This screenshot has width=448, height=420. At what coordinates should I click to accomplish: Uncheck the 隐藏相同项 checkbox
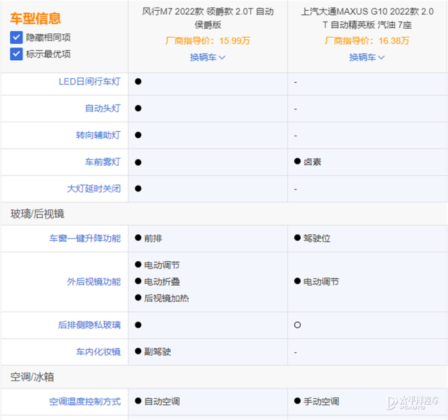pyautogui.click(x=16, y=37)
